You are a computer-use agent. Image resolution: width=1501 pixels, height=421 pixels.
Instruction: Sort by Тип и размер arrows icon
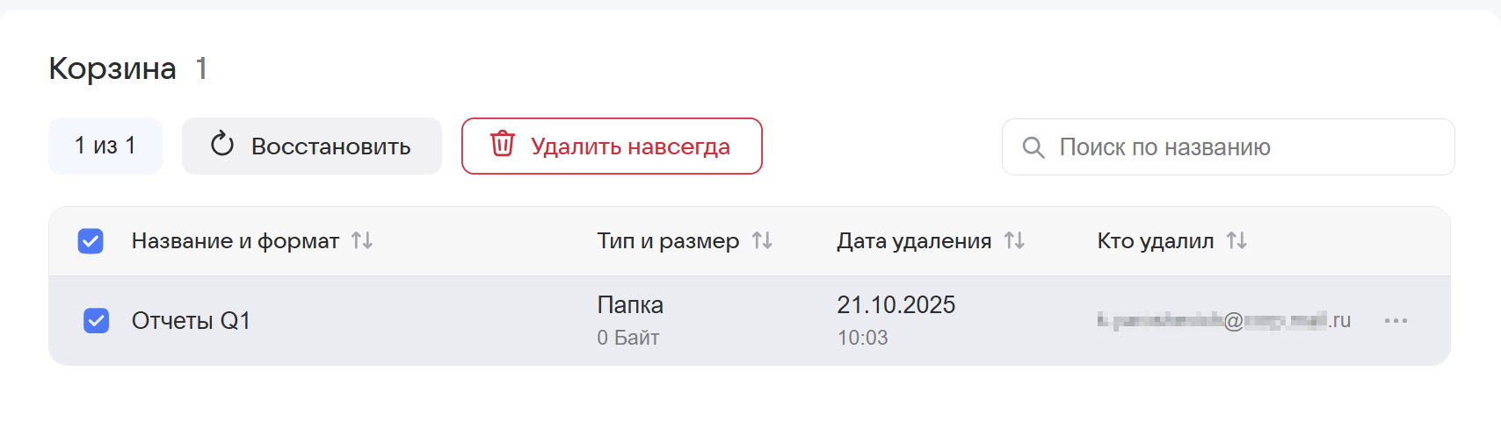[x=762, y=240]
